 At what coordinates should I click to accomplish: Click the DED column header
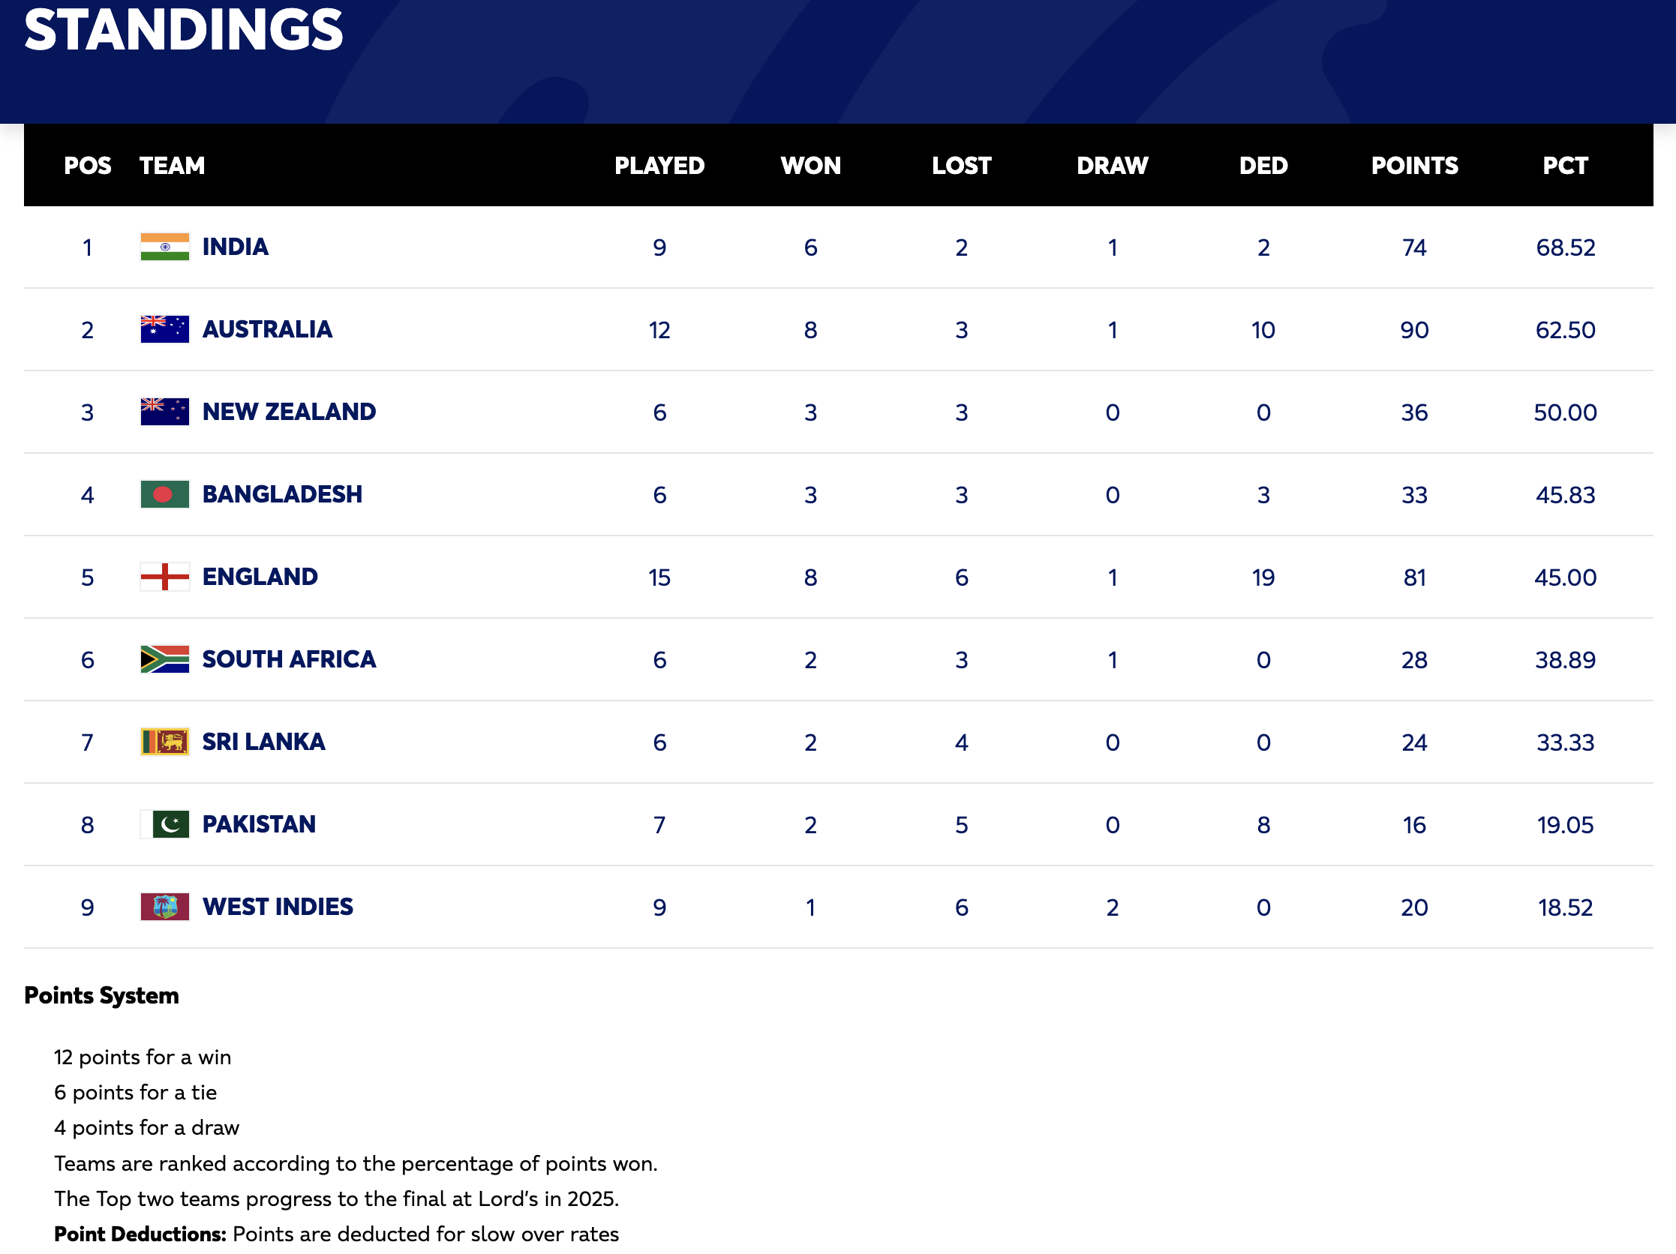(x=1263, y=165)
